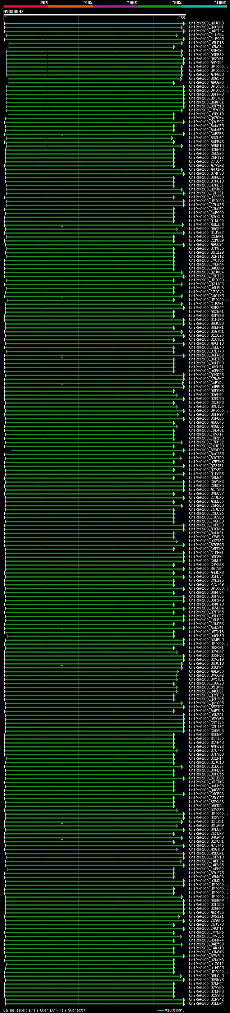Click the green ~80% legend segment
Screen dimensions: 230x1013
[x=160, y=6]
